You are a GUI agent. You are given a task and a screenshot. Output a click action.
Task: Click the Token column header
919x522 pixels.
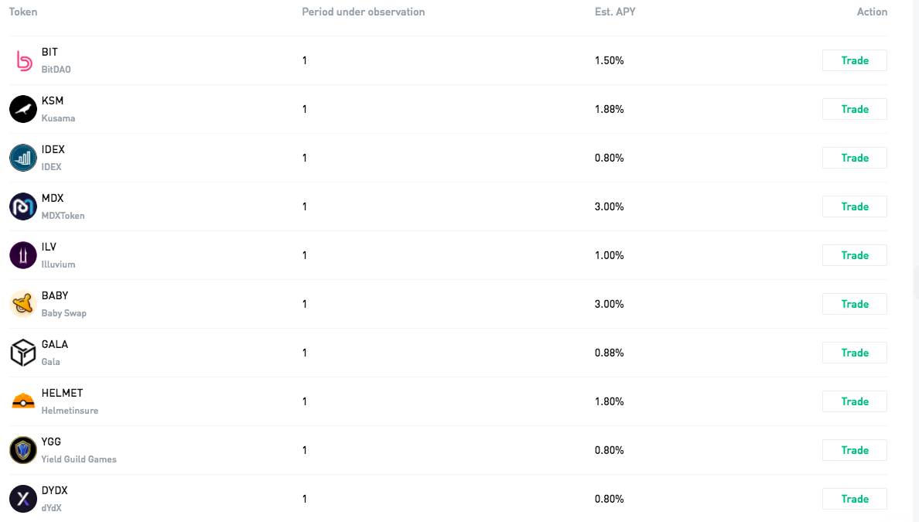(x=23, y=12)
